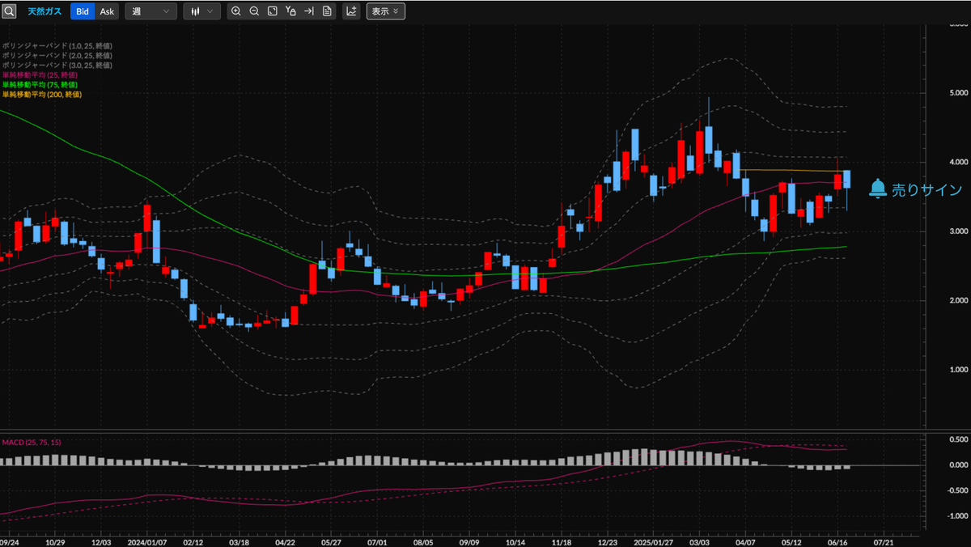Image resolution: width=971 pixels, height=547 pixels.
Task: Switch price to Bid
Action: pos(83,11)
